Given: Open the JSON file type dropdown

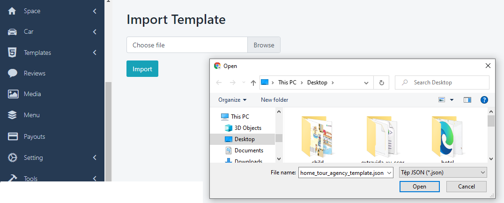Looking at the screenshot, I should (x=443, y=173).
